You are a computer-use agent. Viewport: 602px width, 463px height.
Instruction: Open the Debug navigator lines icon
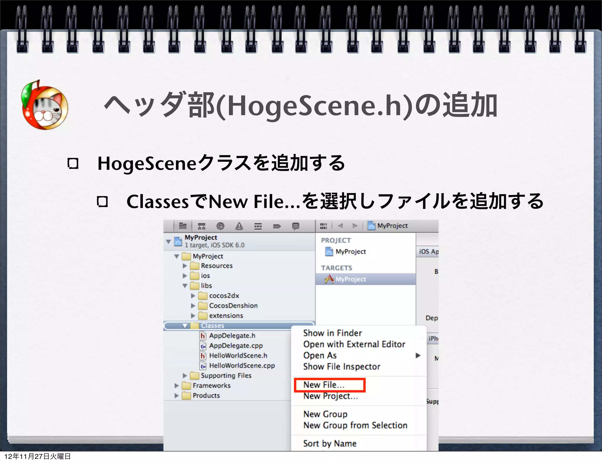pyautogui.click(x=258, y=226)
